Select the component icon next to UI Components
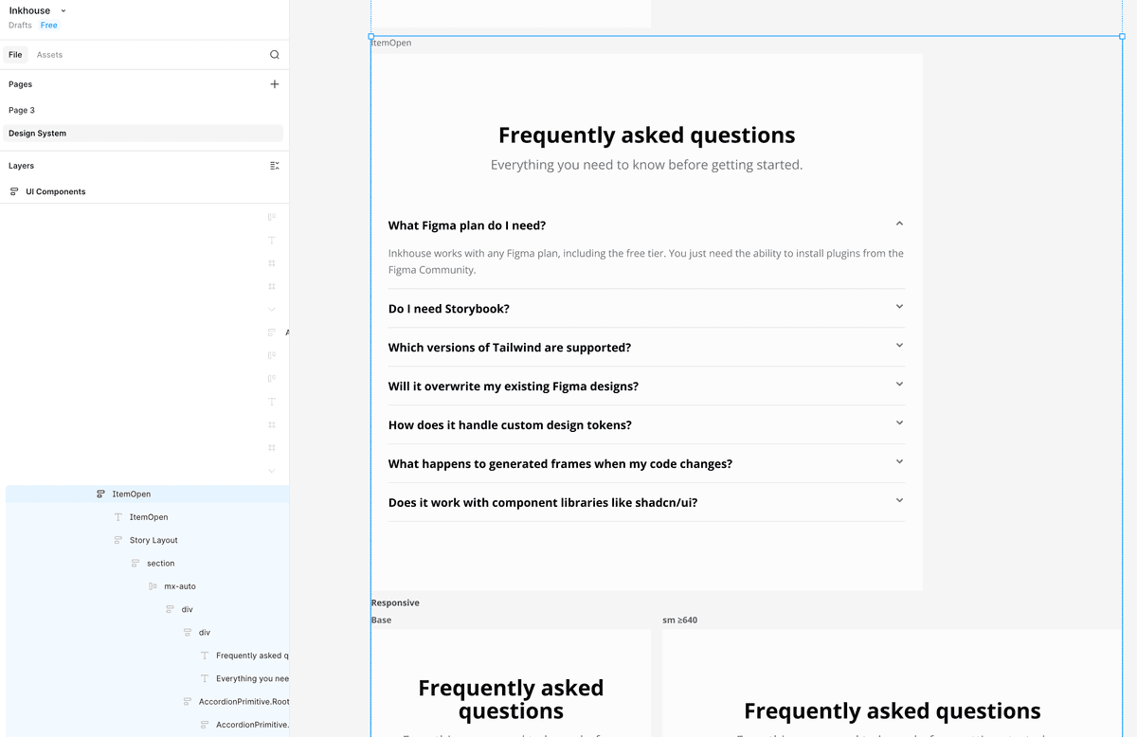 15,191
